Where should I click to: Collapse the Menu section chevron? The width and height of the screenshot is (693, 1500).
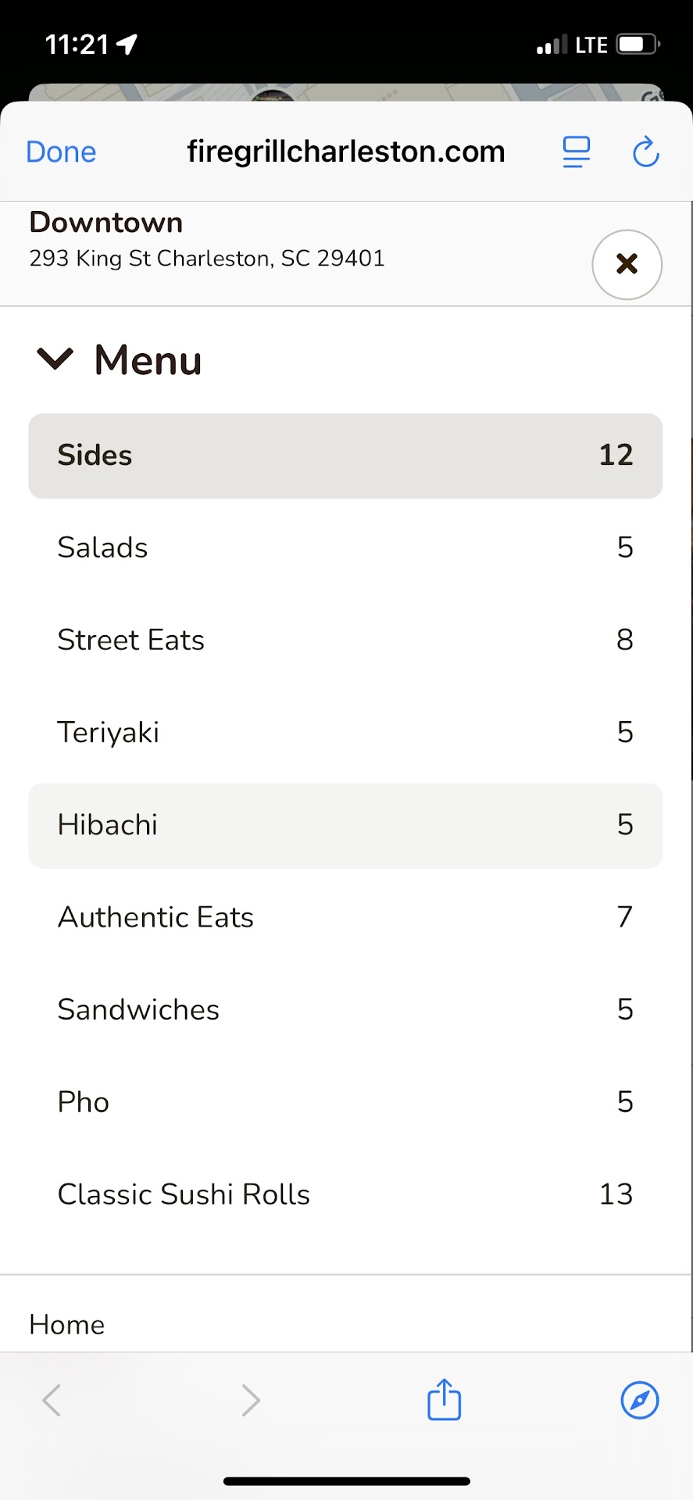coord(55,359)
